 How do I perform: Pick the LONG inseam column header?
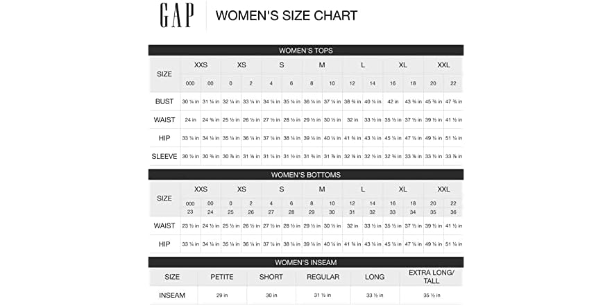click(375, 277)
